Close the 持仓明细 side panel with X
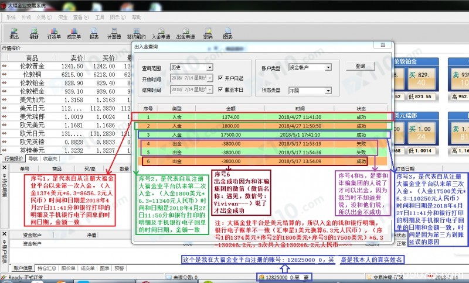This screenshot has height=283, width=469. click(5, 168)
